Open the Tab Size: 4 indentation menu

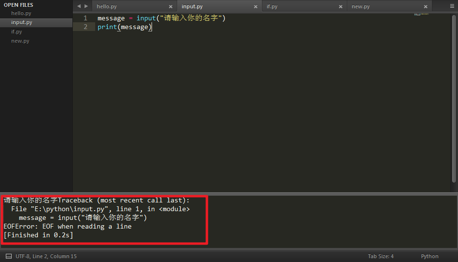(x=381, y=256)
